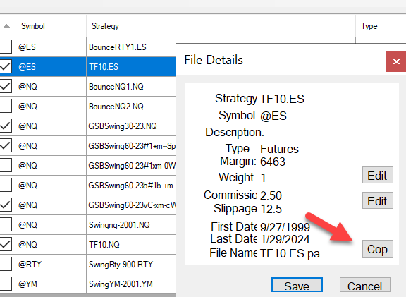Click the Edit button beside Weight
406x297 pixels.
coord(378,175)
